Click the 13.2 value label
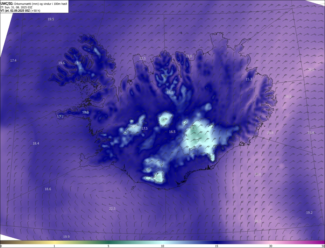Image resolution: width=325 pixels, height=248 pixels. click(60, 116)
